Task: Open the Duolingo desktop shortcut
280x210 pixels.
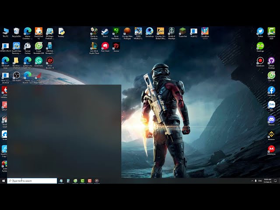Action: pyautogui.click(x=260, y=47)
